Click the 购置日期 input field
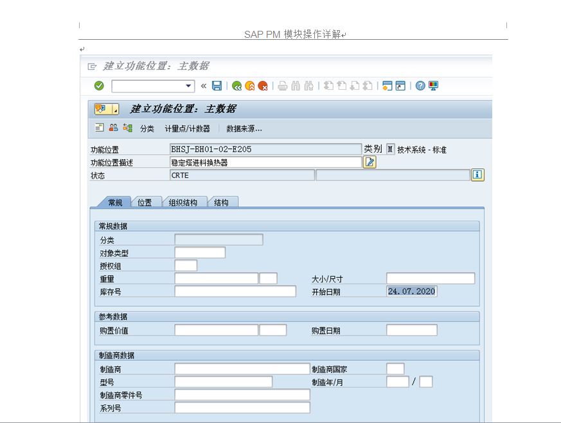 (412, 330)
